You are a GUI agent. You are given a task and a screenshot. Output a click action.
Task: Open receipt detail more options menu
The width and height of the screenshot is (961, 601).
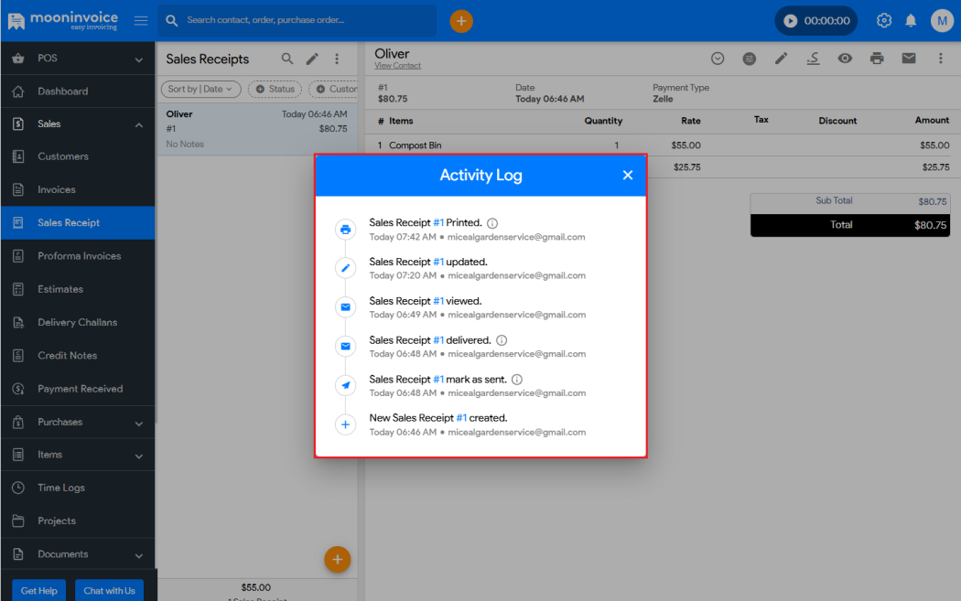click(x=940, y=59)
